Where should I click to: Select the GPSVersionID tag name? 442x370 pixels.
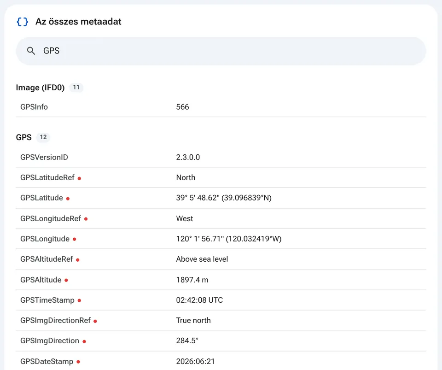tap(44, 158)
